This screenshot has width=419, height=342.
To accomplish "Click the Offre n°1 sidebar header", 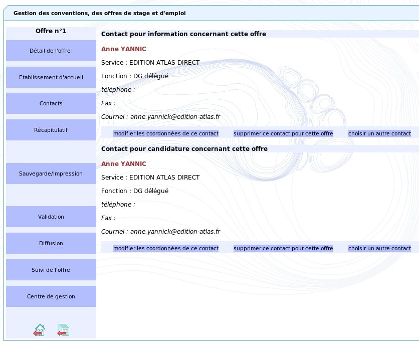I will click(x=51, y=31).
